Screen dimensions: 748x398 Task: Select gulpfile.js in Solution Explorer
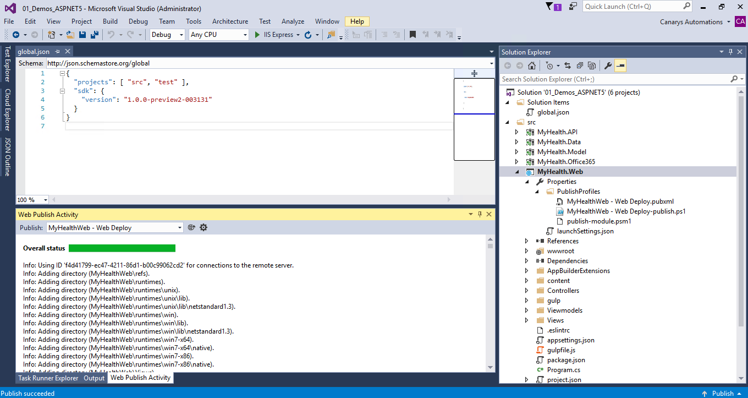[x=561, y=350]
